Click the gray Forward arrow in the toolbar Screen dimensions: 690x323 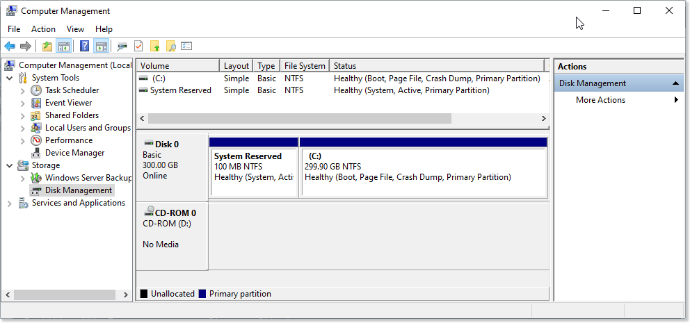(x=26, y=46)
